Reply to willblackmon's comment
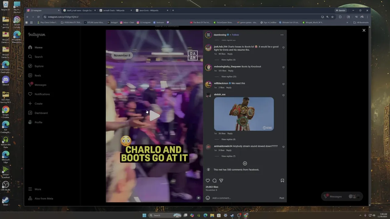This screenshot has height=219, width=390. tap(229, 88)
